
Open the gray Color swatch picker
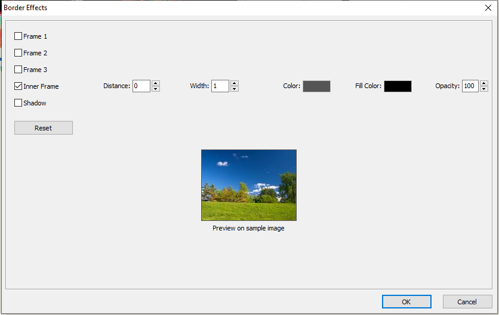coord(316,86)
